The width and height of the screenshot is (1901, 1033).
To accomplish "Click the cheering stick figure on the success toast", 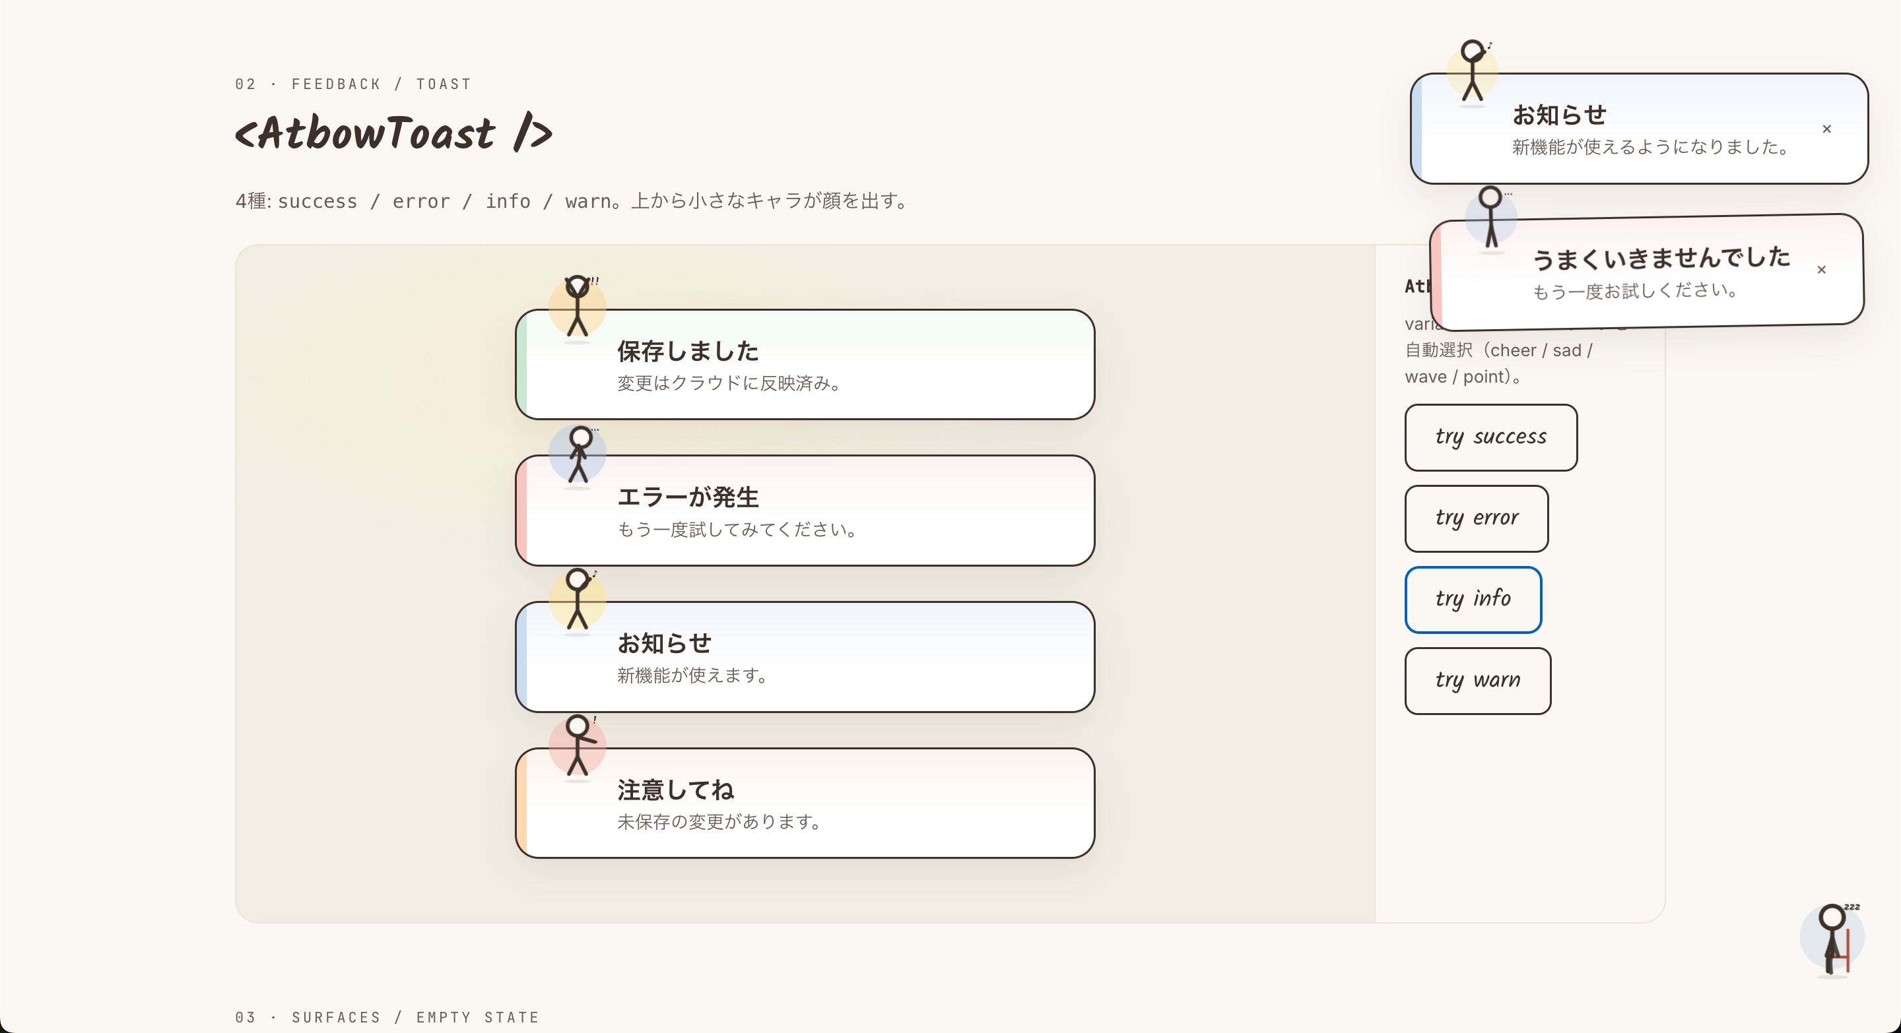I will click(x=577, y=307).
